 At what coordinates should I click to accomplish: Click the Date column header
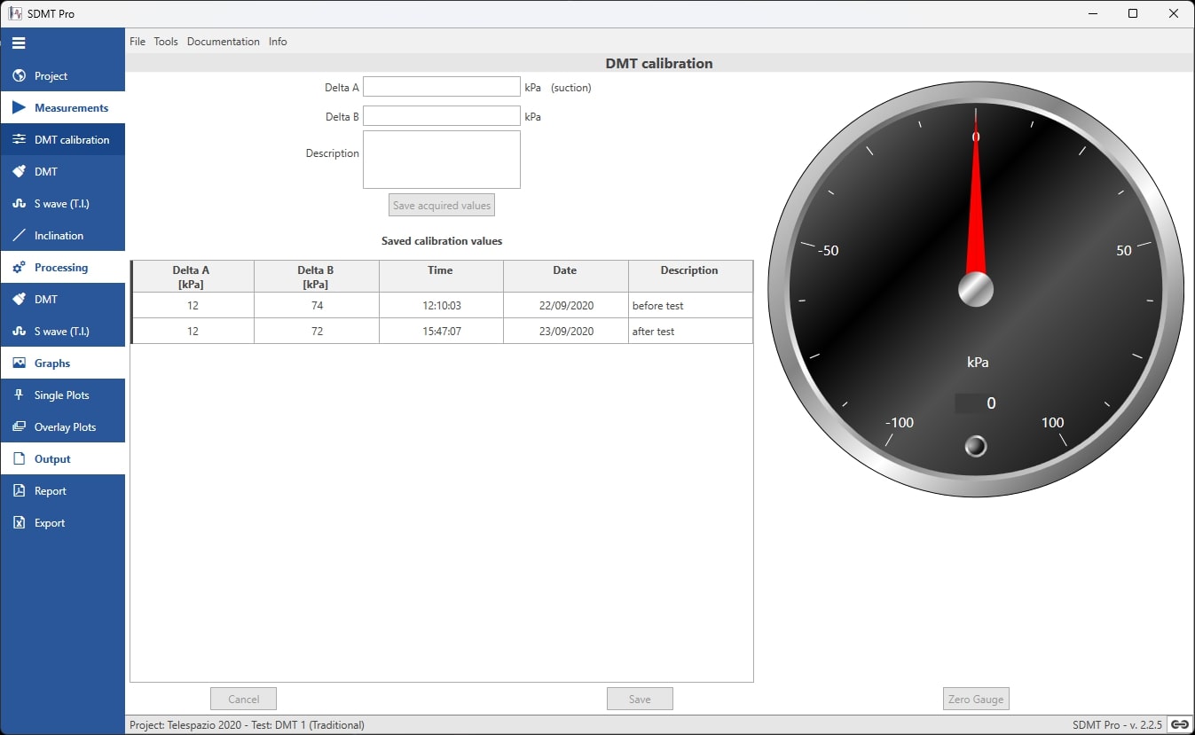pyautogui.click(x=565, y=277)
